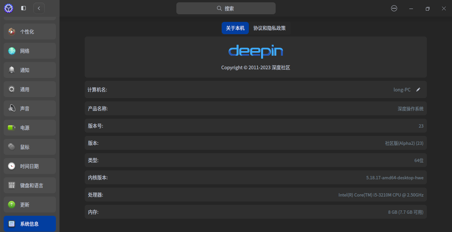Click the 版本号 label
The width and height of the screenshot is (452, 232).
pos(95,126)
